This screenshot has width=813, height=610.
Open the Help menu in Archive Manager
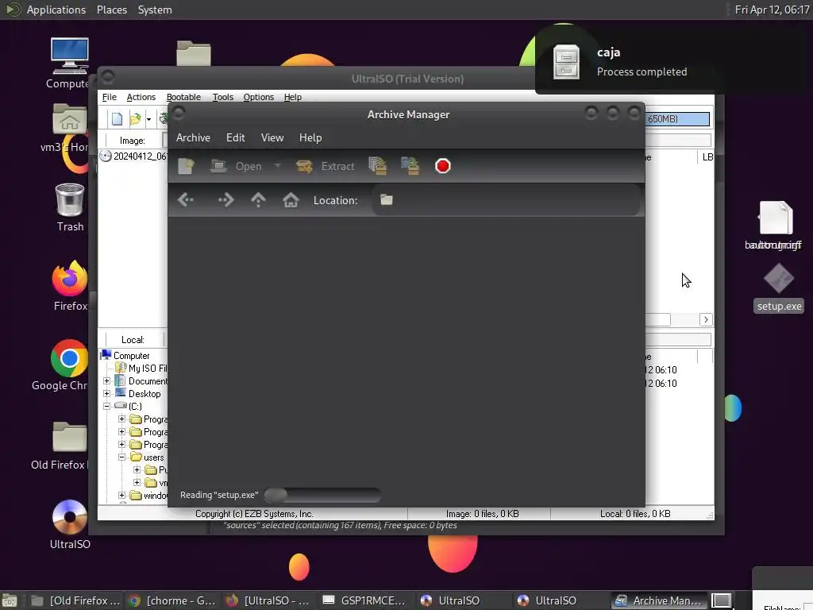(x=310, y=137)
